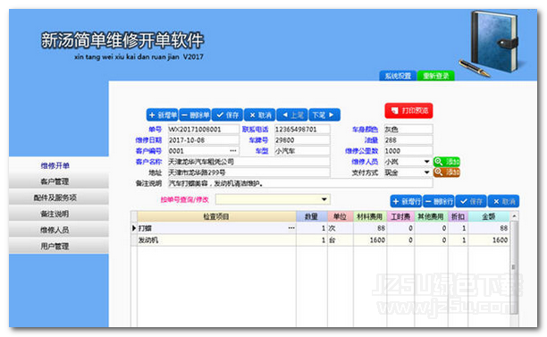This screenshot has width=547, height=337.
Task: Click the 材料费用 column header
Action: pos(370,216)
